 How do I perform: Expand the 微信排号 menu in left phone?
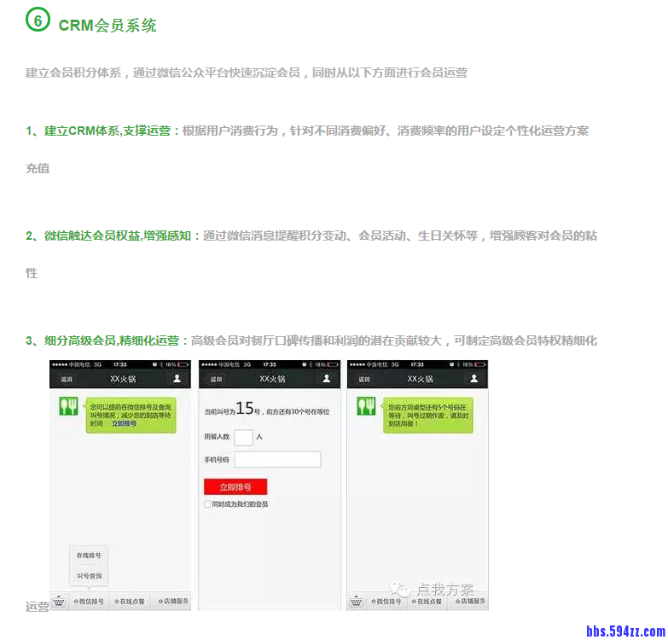click(x=90, y=602)
